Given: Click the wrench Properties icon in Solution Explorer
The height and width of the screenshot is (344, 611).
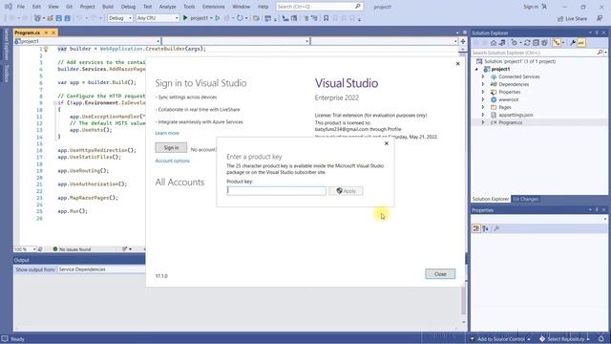Looking at the screenshot, I should (573, 43).
